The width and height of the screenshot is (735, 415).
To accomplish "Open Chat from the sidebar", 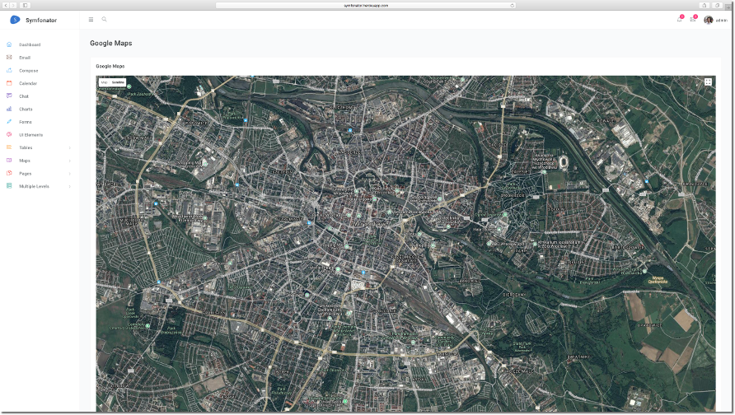I will pos(23,96).
